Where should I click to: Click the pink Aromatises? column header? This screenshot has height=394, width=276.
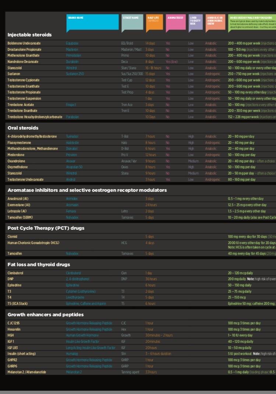pos(176,22)
